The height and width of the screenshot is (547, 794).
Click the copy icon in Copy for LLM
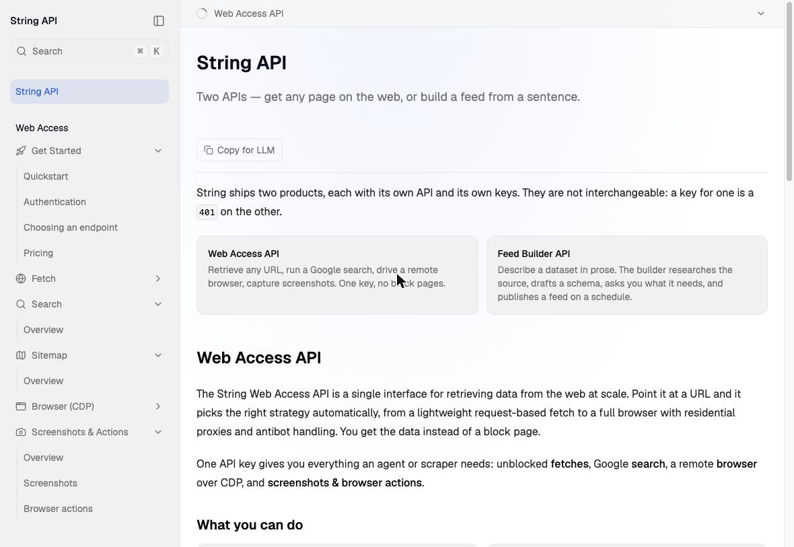pyautogui.click(x=209, y=151)
